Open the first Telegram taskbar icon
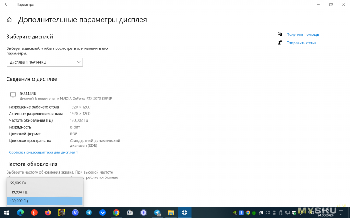This screenshot has height=218, width=350. click(x=89, y=212)
